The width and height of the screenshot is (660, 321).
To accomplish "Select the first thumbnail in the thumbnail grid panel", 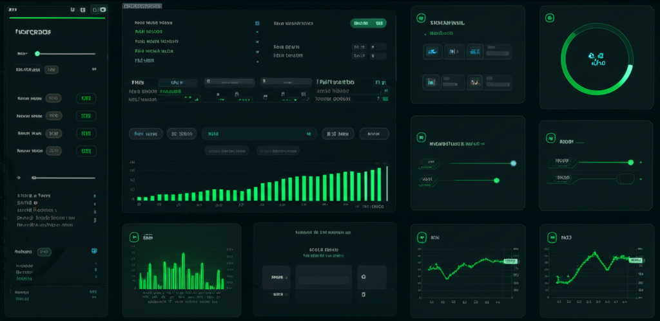I will pyautogui.click(x=432, y=51).
